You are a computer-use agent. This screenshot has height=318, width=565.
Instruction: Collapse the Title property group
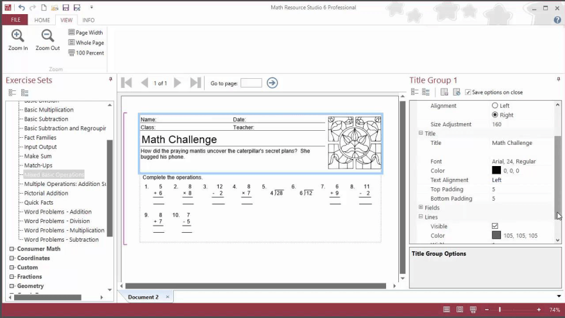pos(421,133)
